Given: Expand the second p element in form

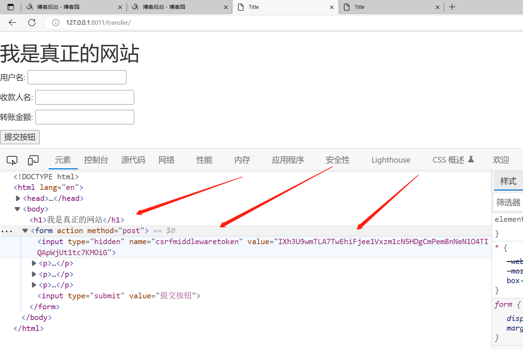Looking at the screenshot, I should 34,274.
